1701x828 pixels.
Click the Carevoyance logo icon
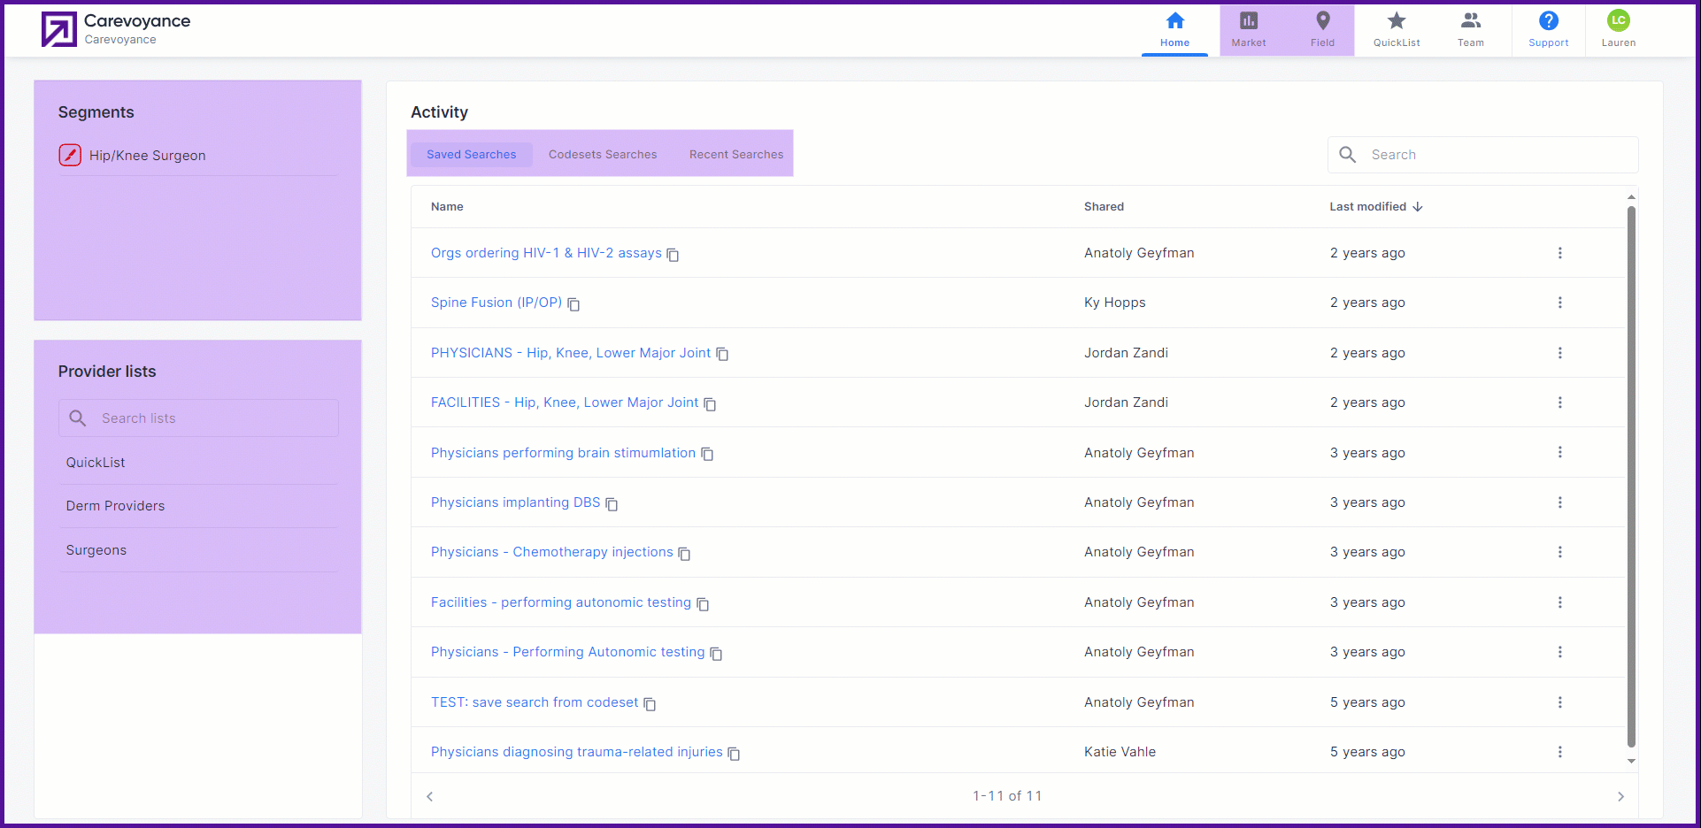tap(59, 29)
